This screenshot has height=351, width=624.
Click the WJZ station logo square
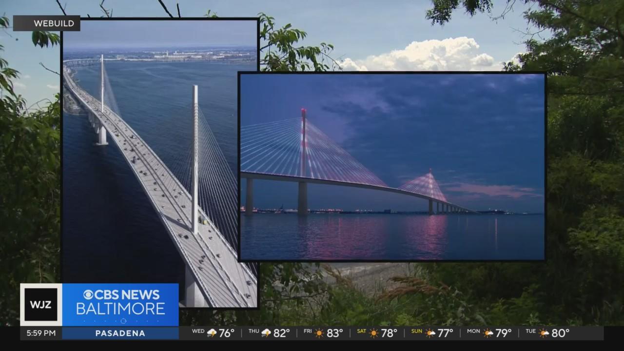41,304
